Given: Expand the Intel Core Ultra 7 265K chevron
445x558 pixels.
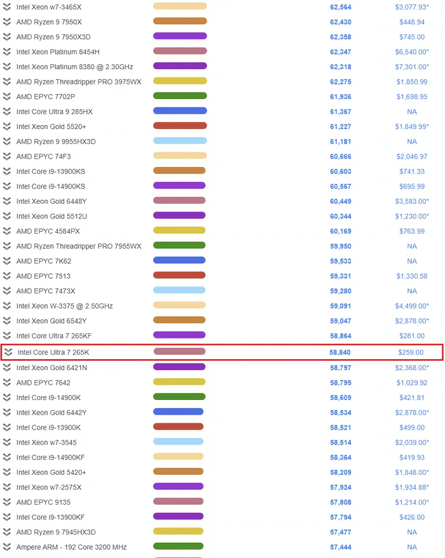Looking at the screenshot, I should coord(8,352).
